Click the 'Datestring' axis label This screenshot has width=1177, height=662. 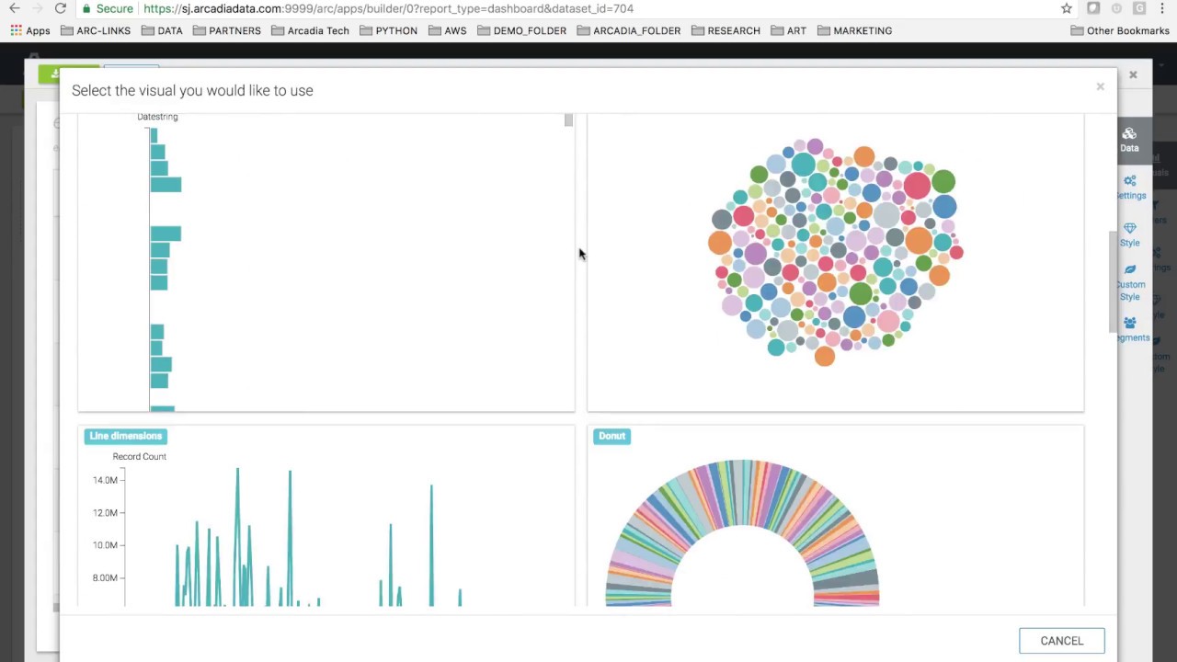point(157,117)
